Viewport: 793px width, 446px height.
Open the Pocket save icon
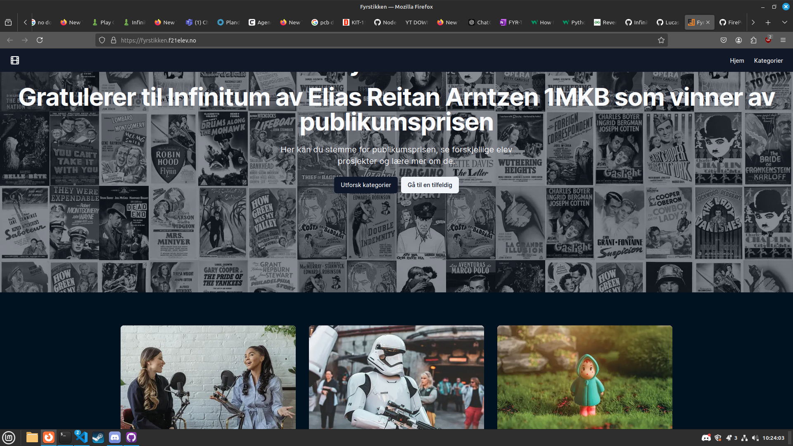(724, 40)
